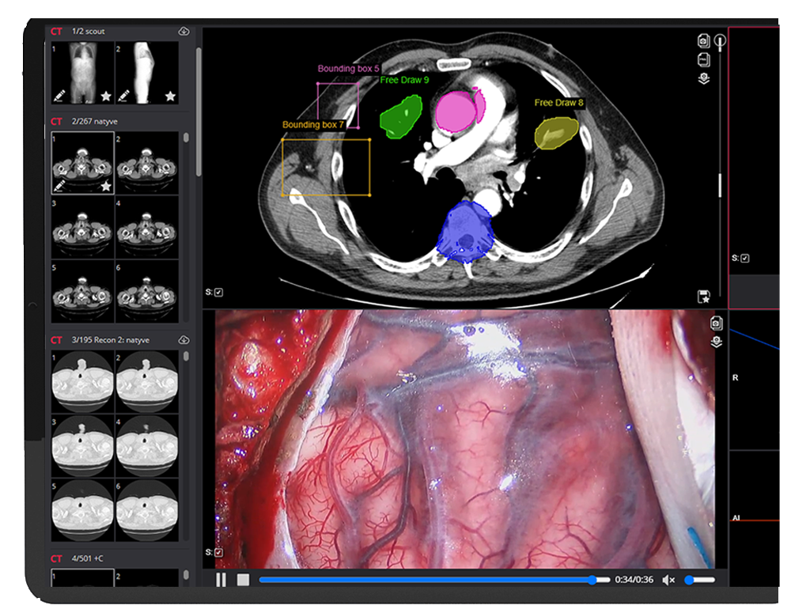Screen dimensions: 791x609
Task: Open natyve series thumbnail 4
Action: click(147, 228)
